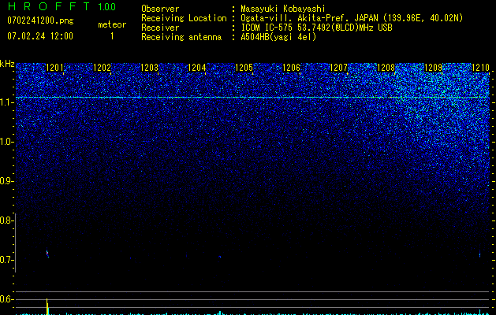Viewport: 496px width, 315px height.
Task: Click the 0.7 frequency axis label
Action: coord(5,260)
